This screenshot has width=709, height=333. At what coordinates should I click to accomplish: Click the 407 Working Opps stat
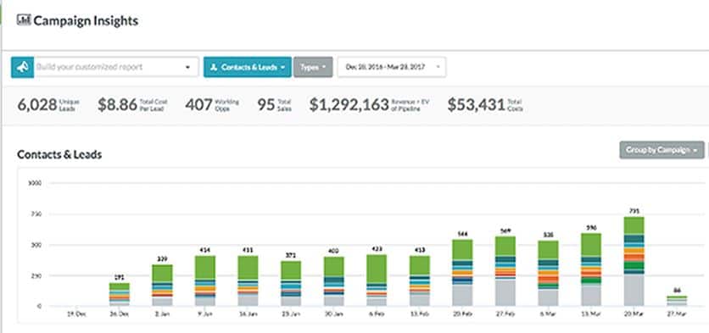pyautogui.click(x=212, y=105)
